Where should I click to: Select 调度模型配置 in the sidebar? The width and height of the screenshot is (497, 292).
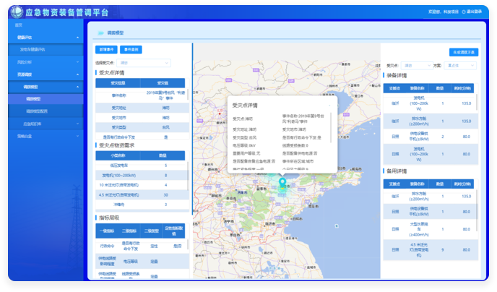coord(38,111)
